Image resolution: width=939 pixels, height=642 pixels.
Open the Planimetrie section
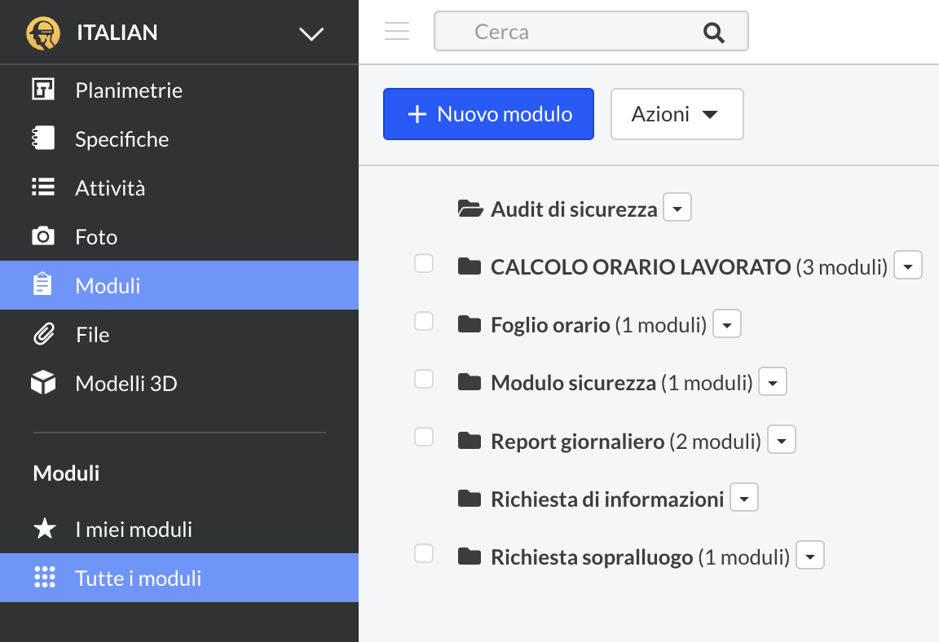[x=179, y=90]
